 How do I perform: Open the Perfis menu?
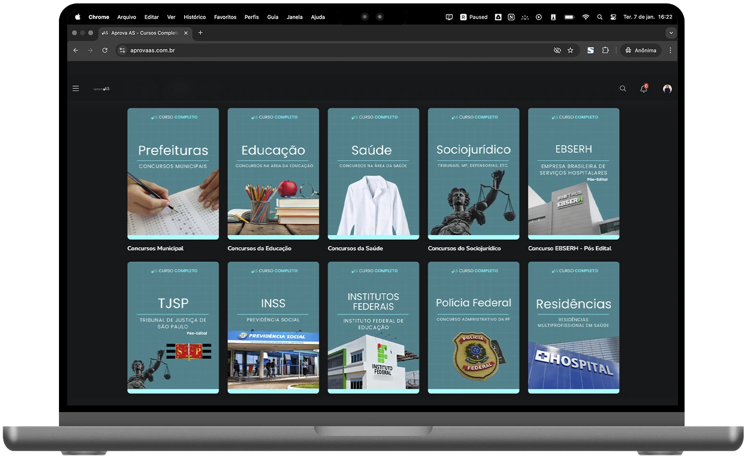(251, 17)
